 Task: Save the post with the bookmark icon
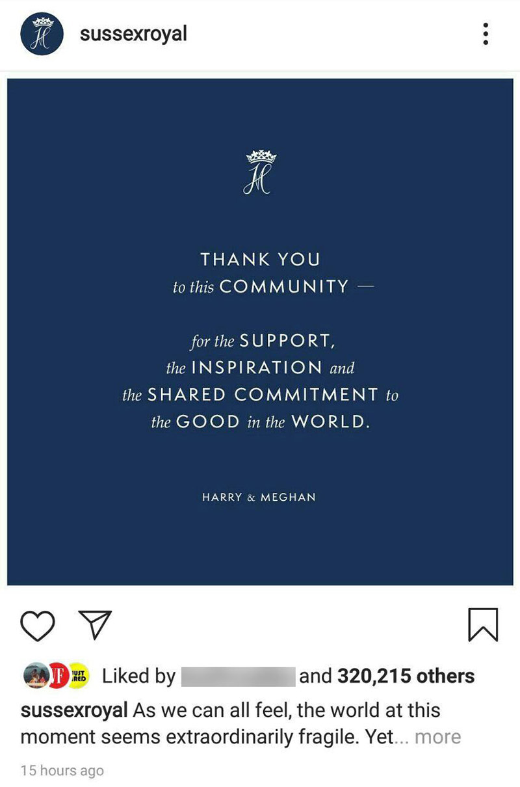click(x=482, y=624)
